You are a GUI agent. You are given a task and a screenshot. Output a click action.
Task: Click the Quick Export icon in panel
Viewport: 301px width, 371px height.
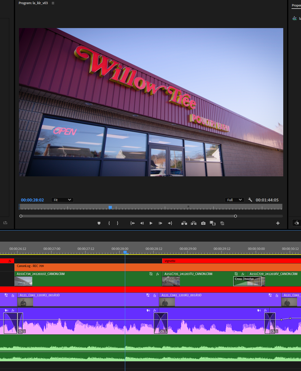point(5,223)
